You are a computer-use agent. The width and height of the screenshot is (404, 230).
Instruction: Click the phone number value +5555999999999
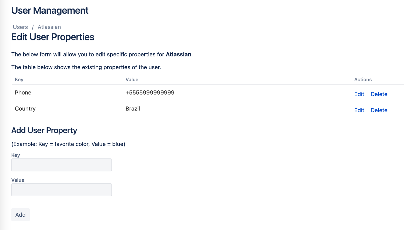pos(150,93)
